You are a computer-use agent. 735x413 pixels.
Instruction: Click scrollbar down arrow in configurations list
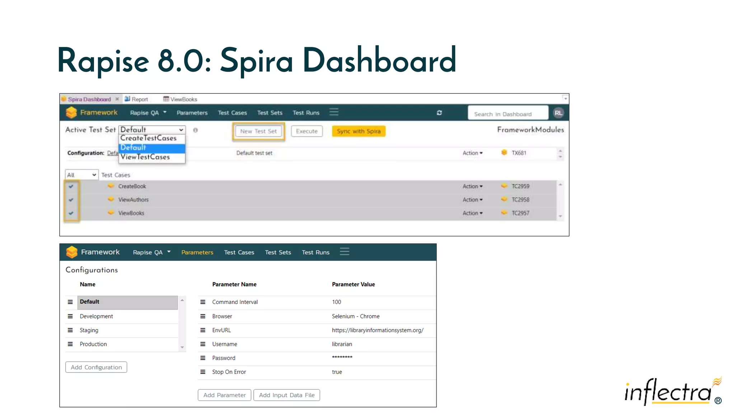(182, 347)
